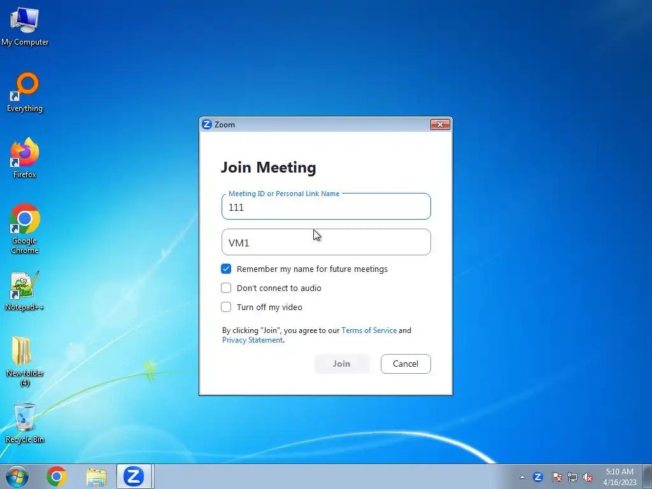Click the name field showing VM1

(326, 242)
